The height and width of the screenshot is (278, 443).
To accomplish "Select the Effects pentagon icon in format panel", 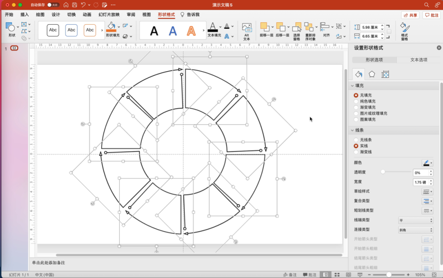I will (372, 74).
